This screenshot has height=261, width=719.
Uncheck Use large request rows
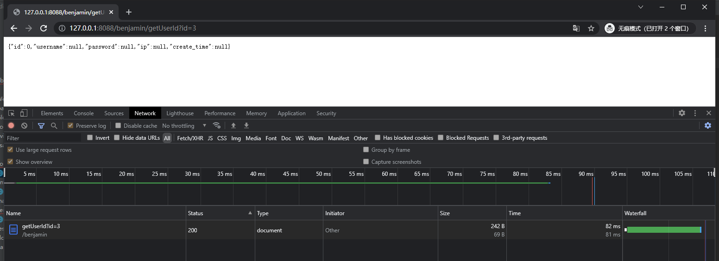pos(10,149)
